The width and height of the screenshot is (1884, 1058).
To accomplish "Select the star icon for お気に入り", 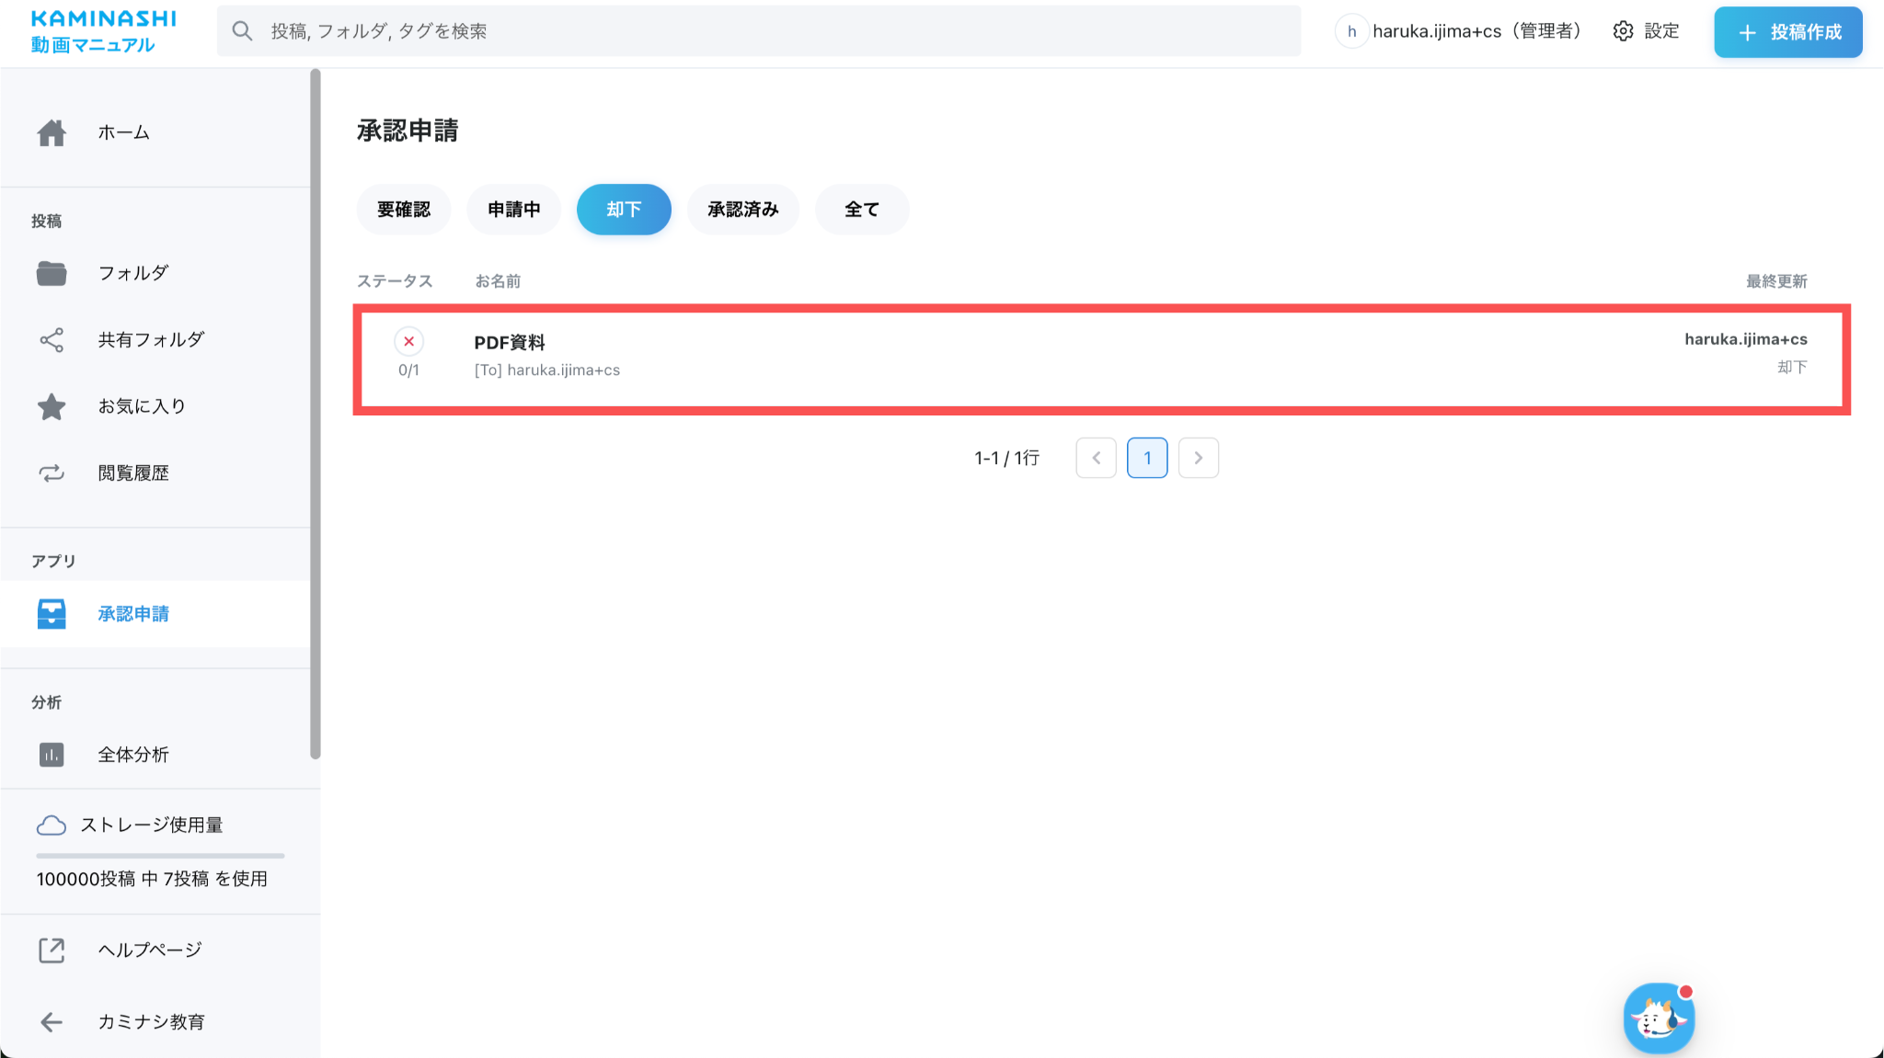I will (x=52, y=406).
